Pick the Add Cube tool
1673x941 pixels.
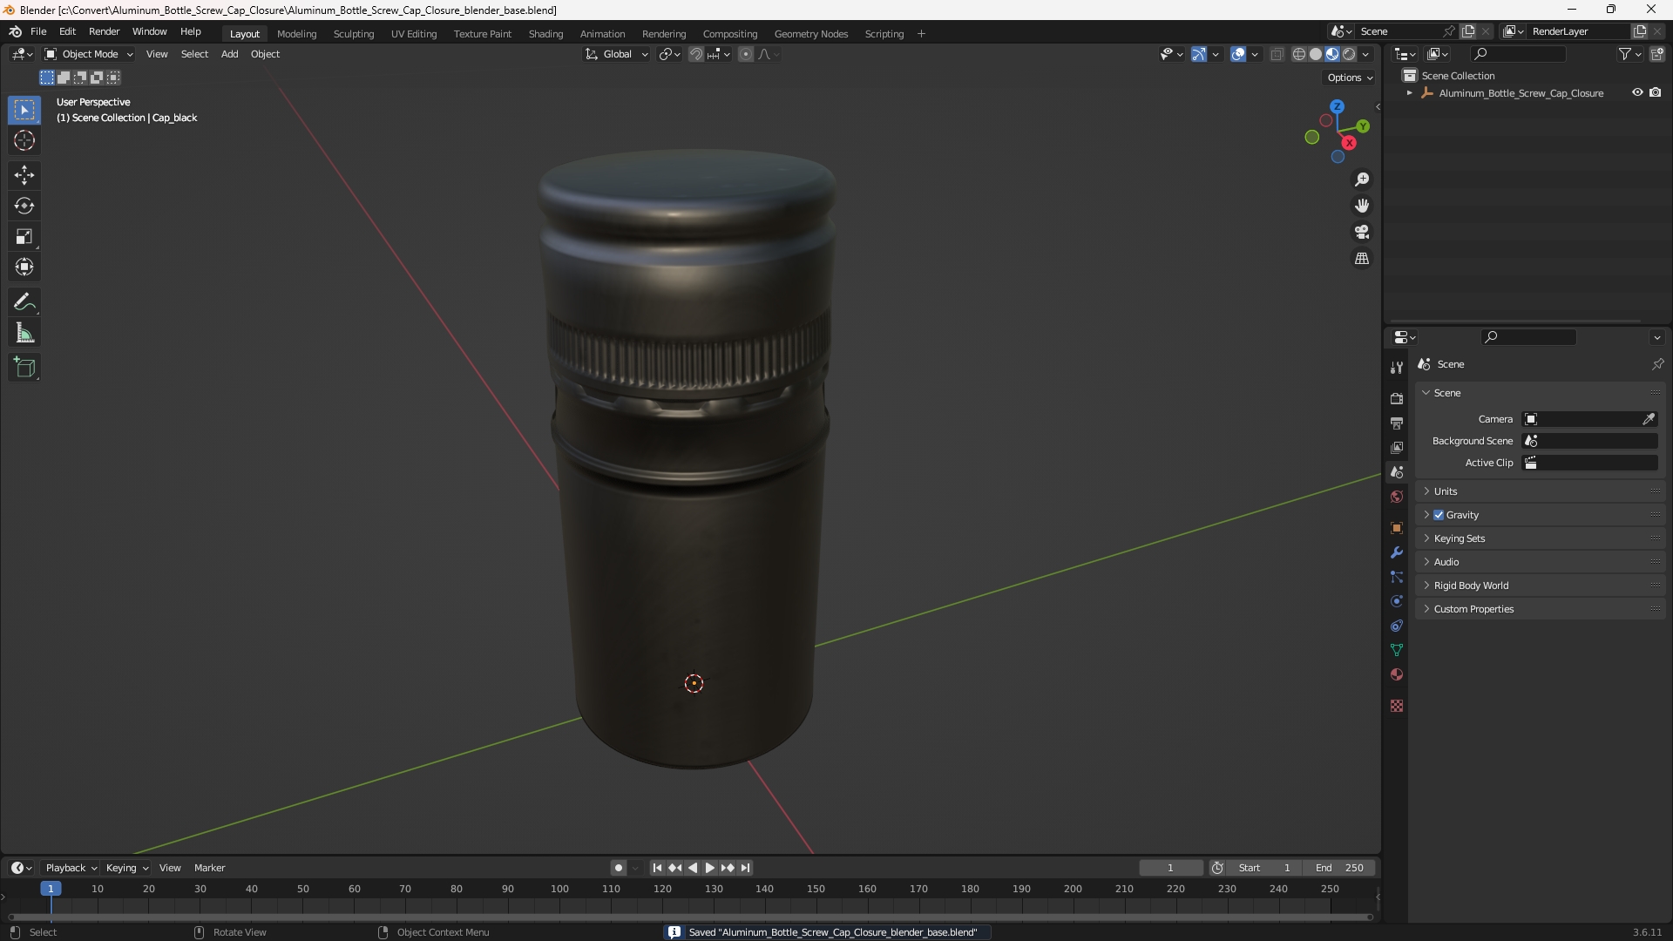click(24, 368)
